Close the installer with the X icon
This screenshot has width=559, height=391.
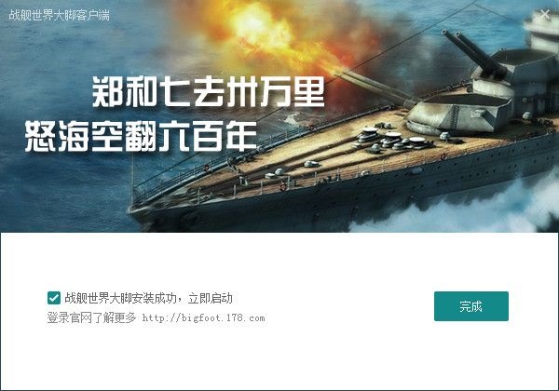[545, 14]
